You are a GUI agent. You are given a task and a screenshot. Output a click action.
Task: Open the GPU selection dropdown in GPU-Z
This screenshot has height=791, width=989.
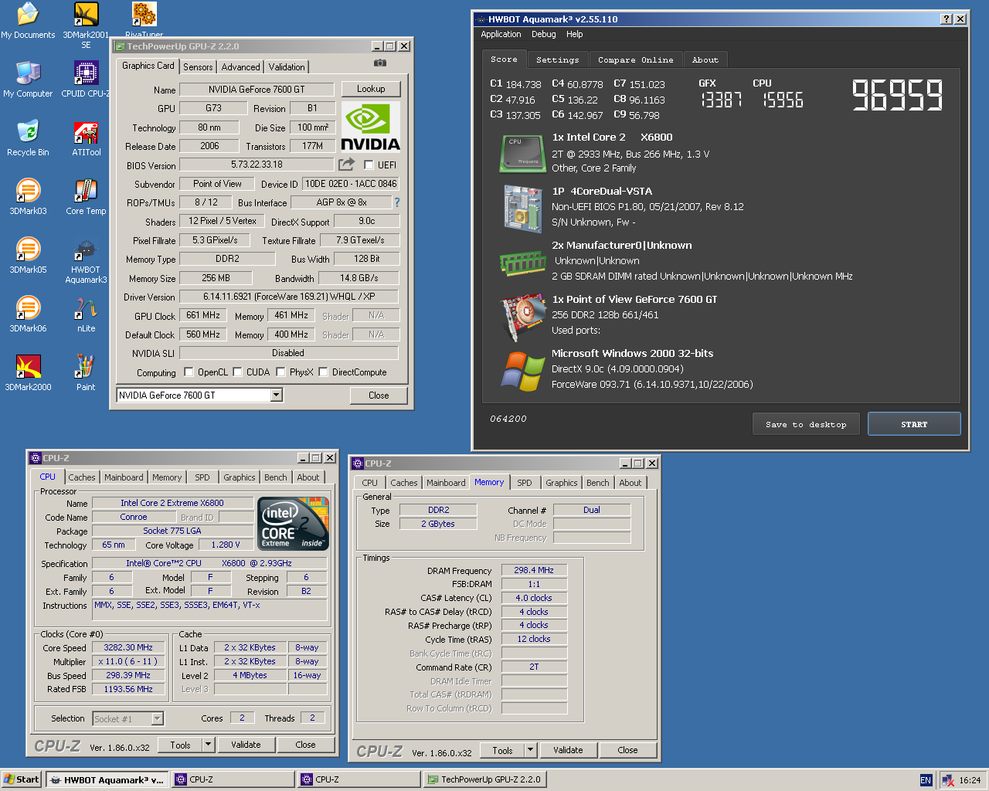coord(276,395)
